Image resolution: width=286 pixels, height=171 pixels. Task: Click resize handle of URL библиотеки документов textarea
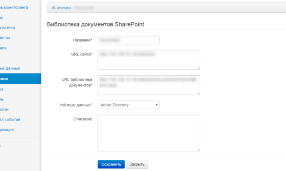[x=198, y=93]
